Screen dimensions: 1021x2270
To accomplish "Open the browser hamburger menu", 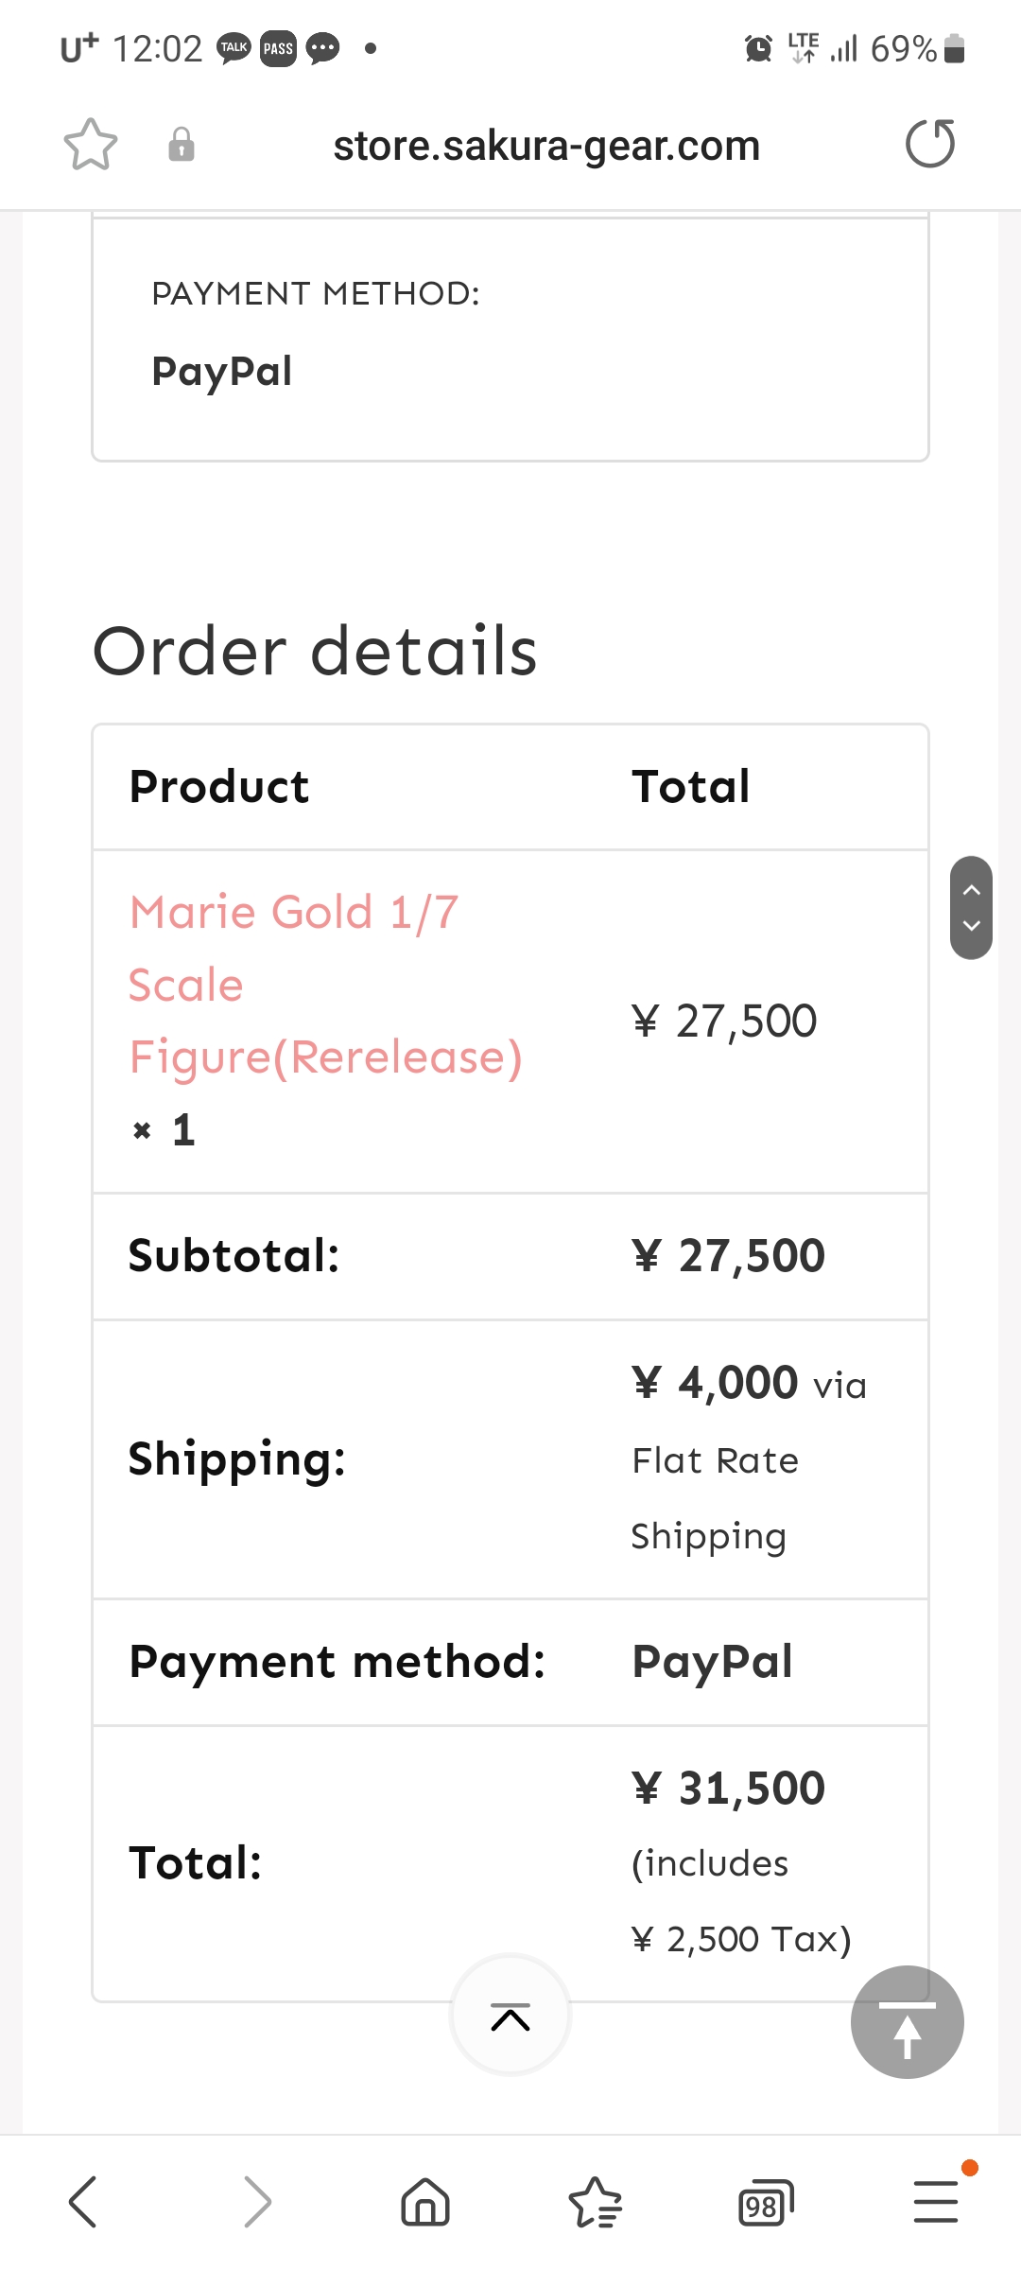I will coord(936,2202).
